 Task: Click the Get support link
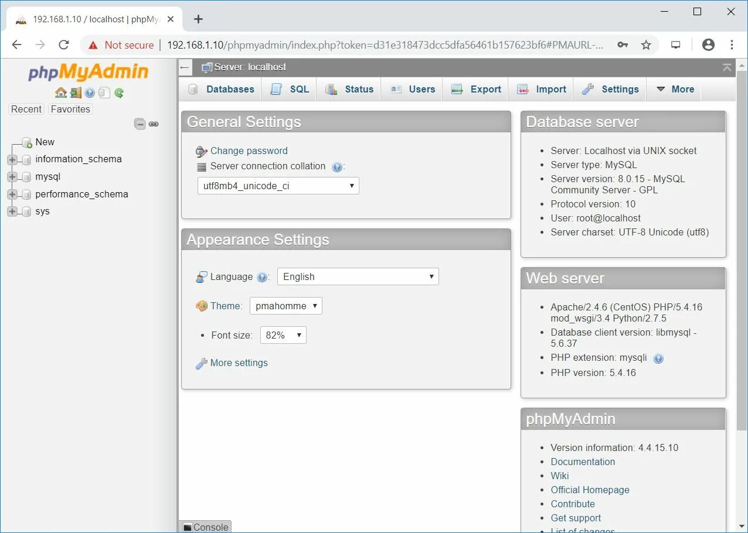pos(576,518)
